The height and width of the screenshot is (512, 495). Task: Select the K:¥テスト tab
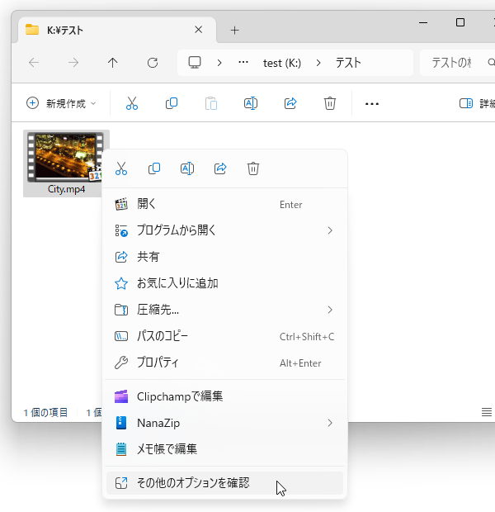coord(117,30)
